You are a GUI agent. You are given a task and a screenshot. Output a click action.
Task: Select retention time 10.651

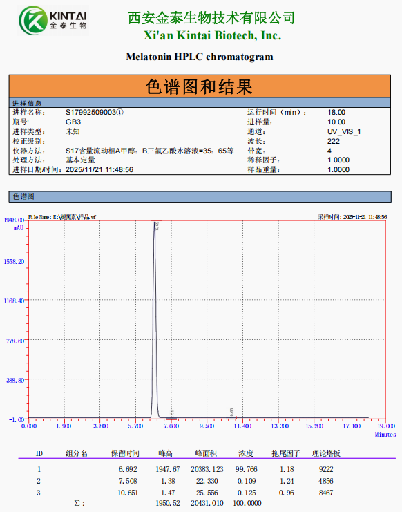[x=128, y=493]
